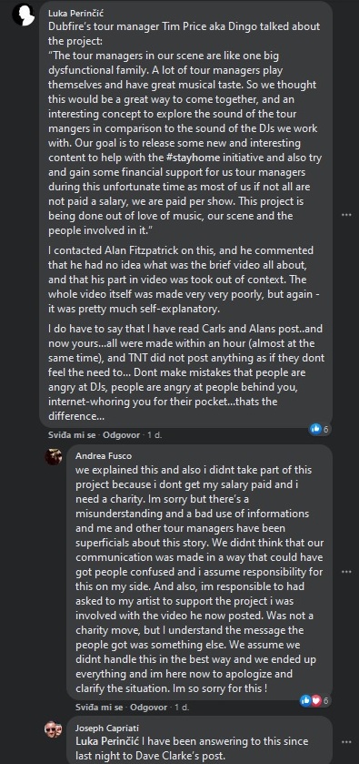Reply to Luka's comment with Odgovor
The image size is (359, 764).
[121, 435]
